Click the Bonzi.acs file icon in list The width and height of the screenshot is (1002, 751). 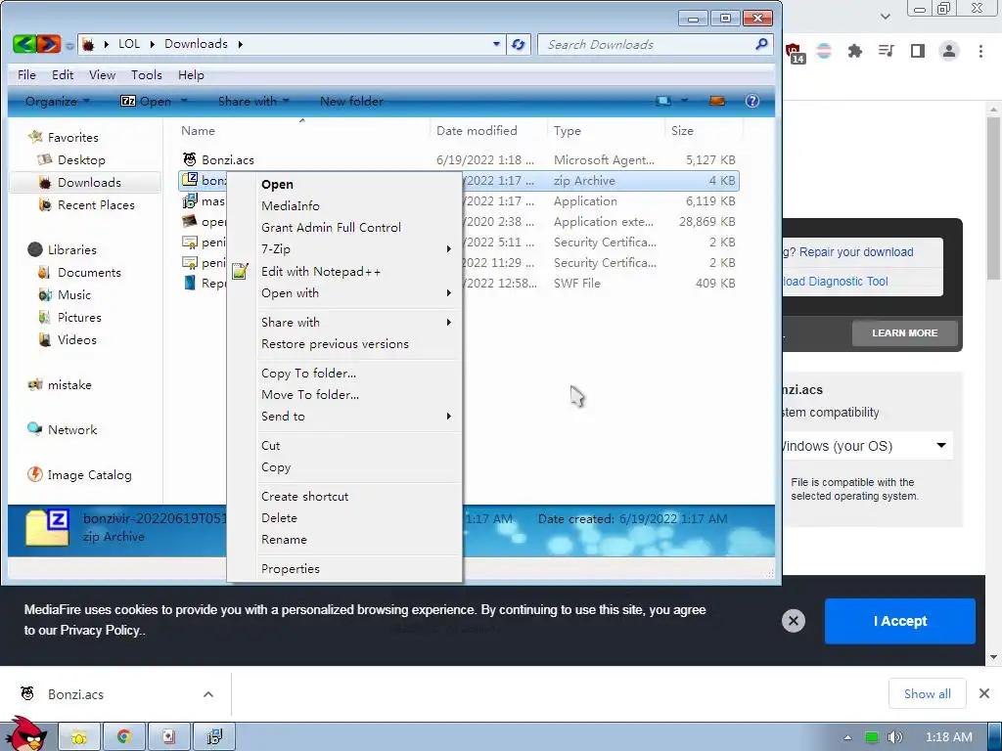(190, 159)
